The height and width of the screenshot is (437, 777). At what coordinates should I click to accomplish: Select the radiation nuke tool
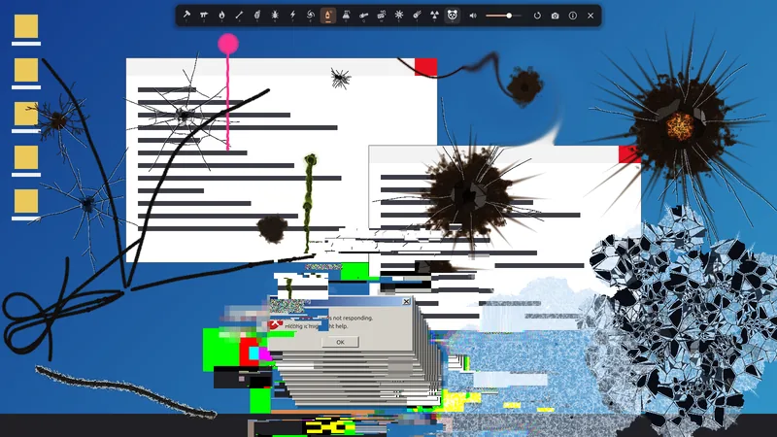pos(434,16)
